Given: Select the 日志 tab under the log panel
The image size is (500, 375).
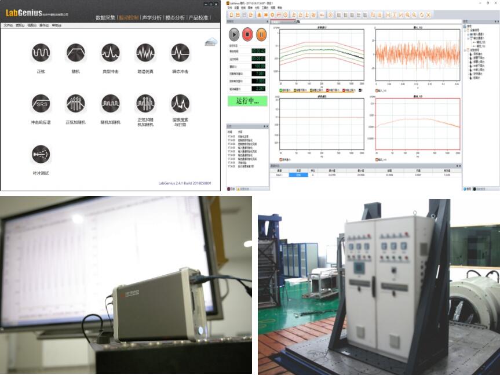Looking at the screenshot, I should point(232,189).
